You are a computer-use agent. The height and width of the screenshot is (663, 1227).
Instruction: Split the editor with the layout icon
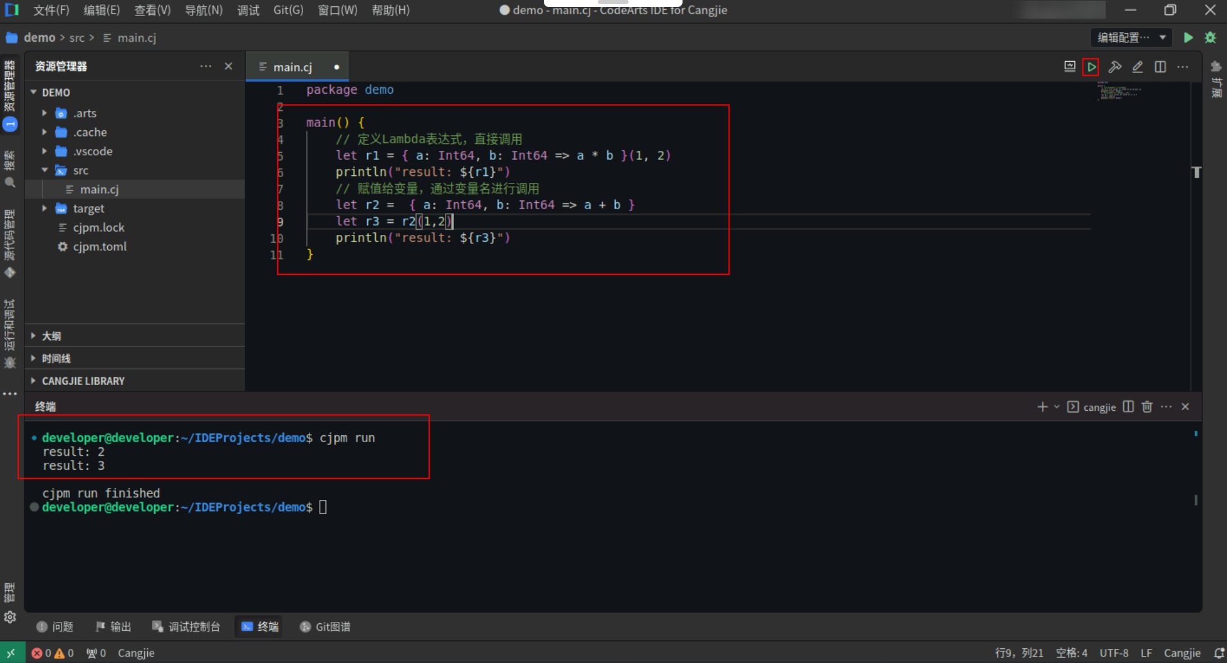coord(1160,67)
